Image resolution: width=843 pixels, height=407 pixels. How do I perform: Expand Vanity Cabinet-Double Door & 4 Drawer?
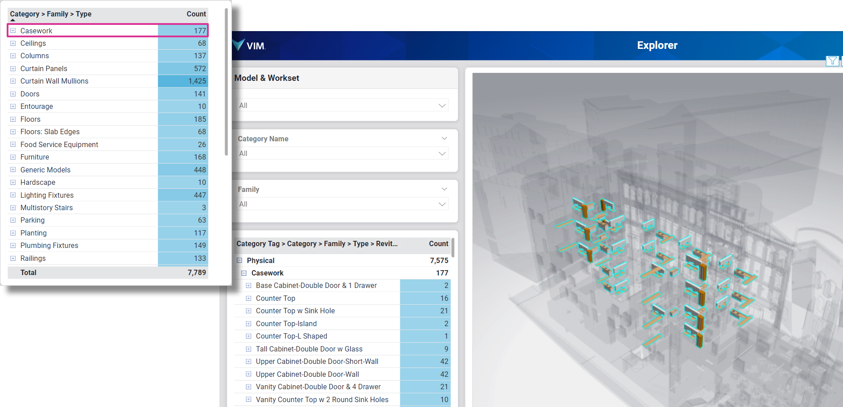pos(248,387)
